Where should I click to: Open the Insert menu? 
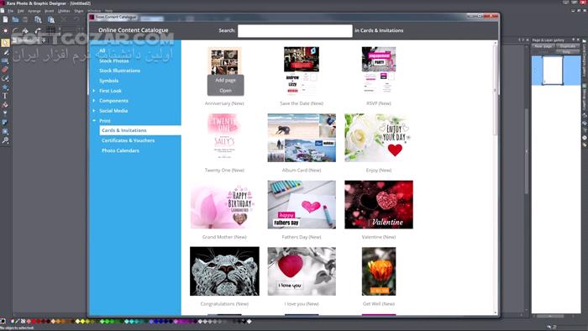[x=49, y=11]
